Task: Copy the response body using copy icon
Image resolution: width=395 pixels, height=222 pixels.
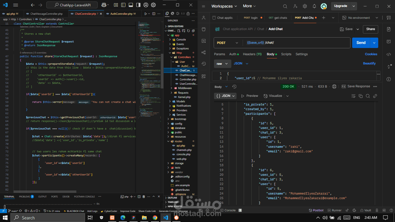Action: coord(361,96)
